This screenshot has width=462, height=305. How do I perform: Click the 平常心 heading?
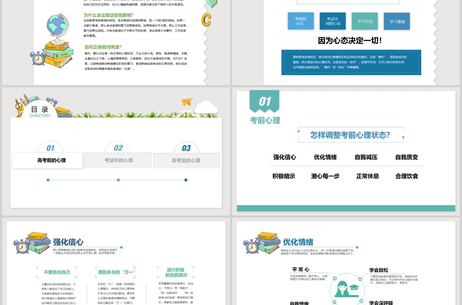(300, 270)
